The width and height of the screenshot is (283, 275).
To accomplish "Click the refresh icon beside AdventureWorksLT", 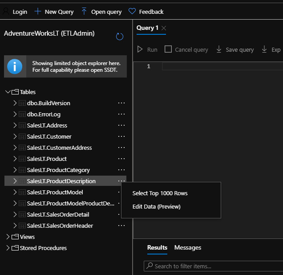I will [x=119, y=37].
